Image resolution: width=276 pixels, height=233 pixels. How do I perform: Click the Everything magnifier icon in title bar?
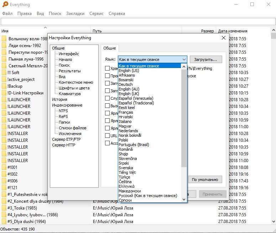[x=5, y=5]
